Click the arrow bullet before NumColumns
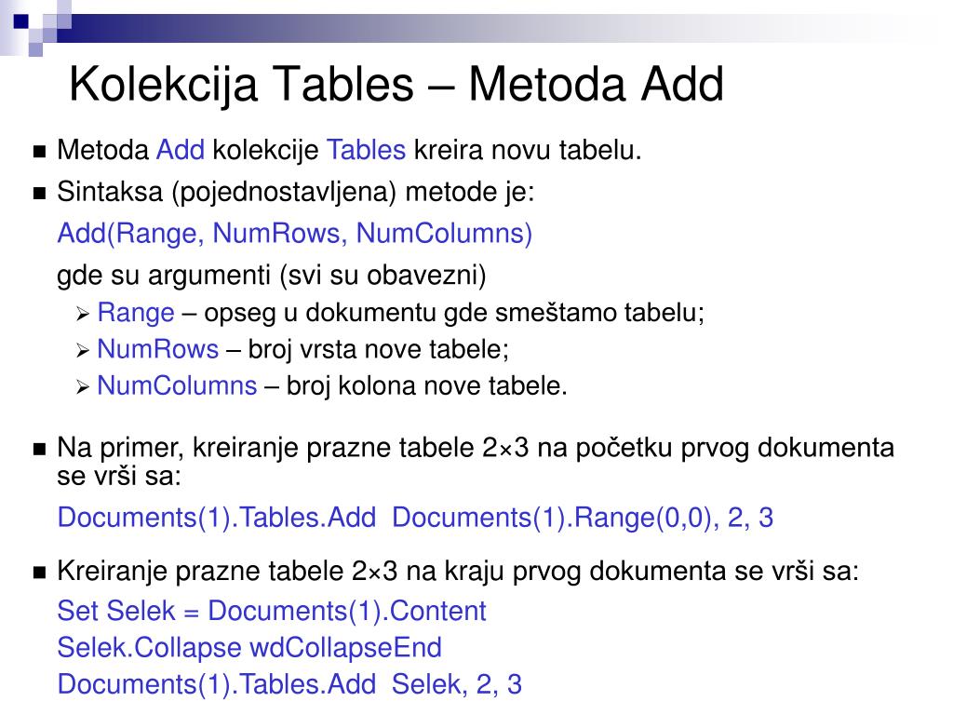 [x=83, y=387]
